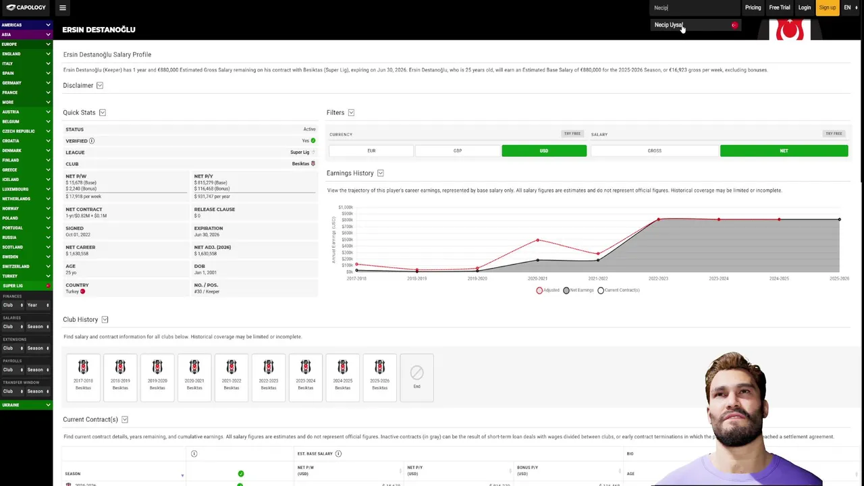The width and height of the screenshot is (864, 486).
Task: Open the Besiktas 2020-2021 club card
Action: pyautogui.click(x=194, y=377)
